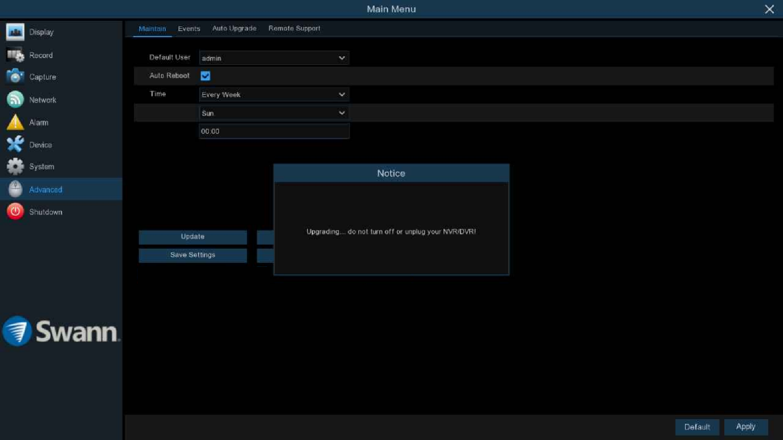Screen dimensions: 783x440
Task: Switch to the Maintain tab
Action: (x=152, y=28)
